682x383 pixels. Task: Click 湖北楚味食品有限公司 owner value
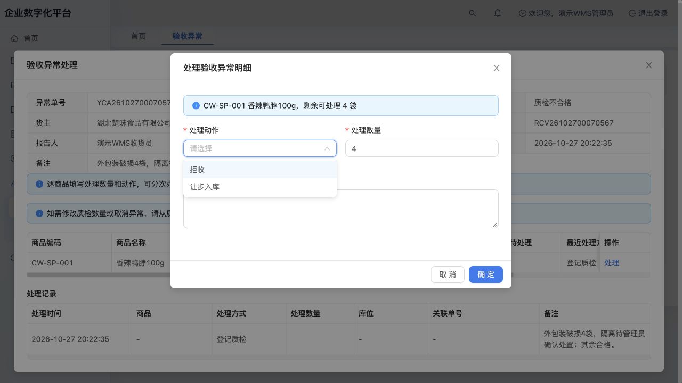tap(134, 123)
